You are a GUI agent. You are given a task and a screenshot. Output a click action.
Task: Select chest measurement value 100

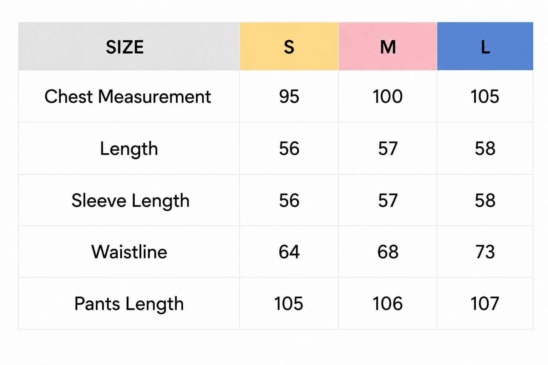tap(388, 97)
